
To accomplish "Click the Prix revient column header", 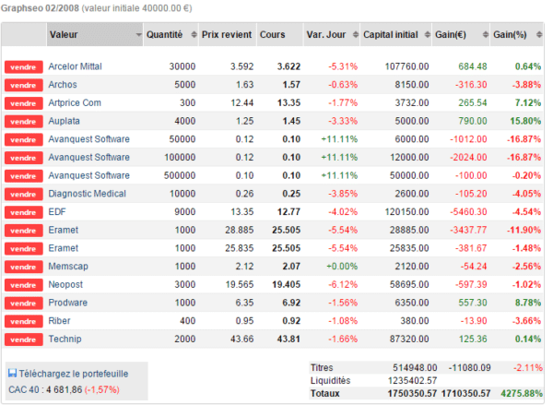I will pos(228,35).
